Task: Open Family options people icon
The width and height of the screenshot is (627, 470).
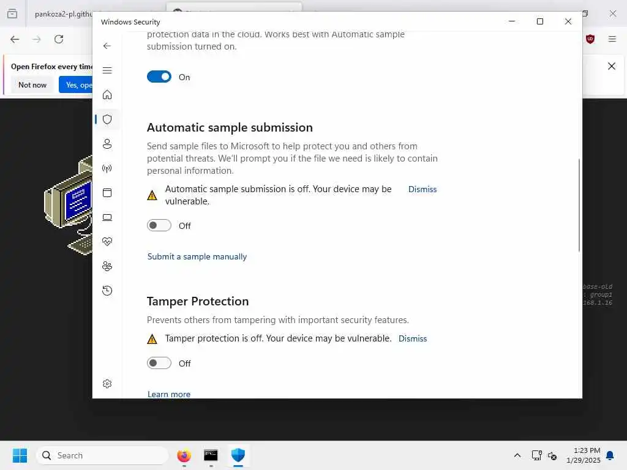Action: tap(107, 266)
